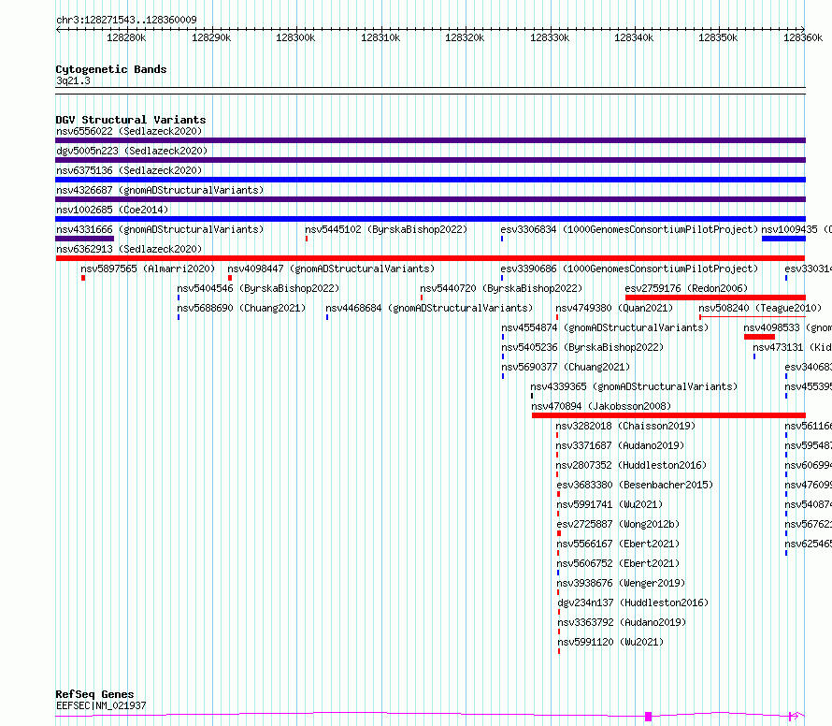Select nsv4749380 (Quan2021) label
This screenshot has width=832, height=726.
pos(614,308)
